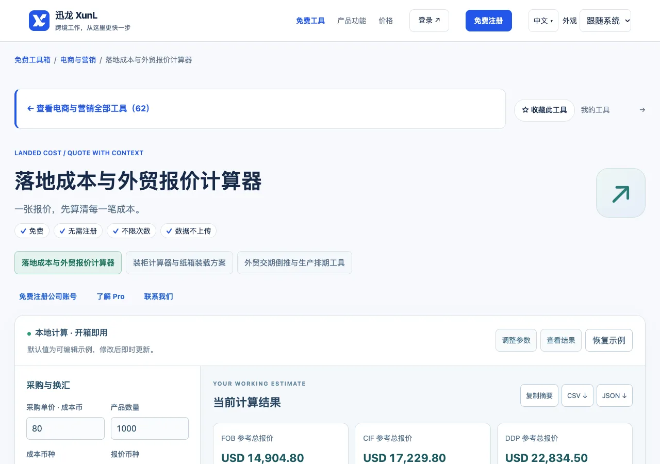Click the XunL logo icon

click(39, 21)
